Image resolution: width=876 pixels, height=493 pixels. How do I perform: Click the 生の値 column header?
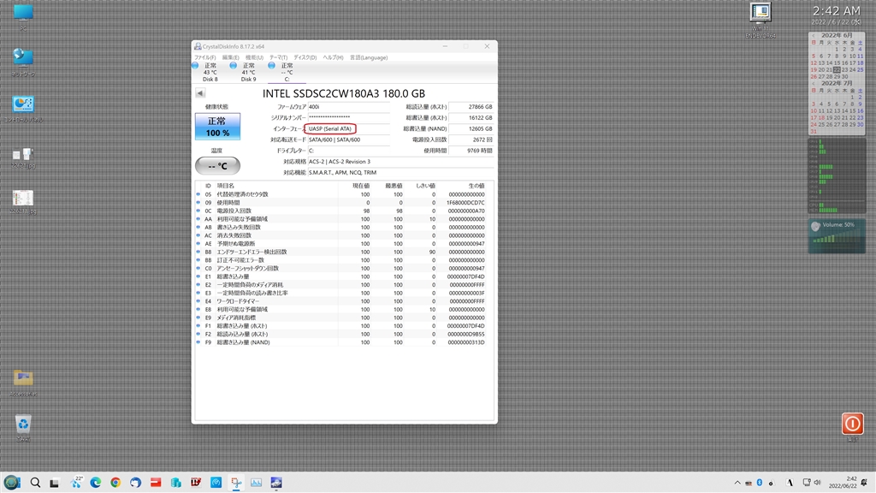click(x=476, y=186)
